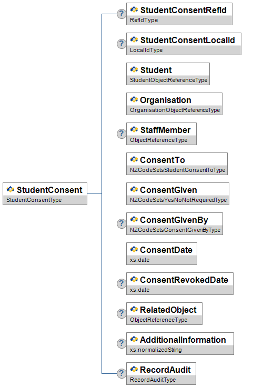Click the question mark beside AdditionalInformation
This screenshot has width=253, height=387.
(122, 343)
